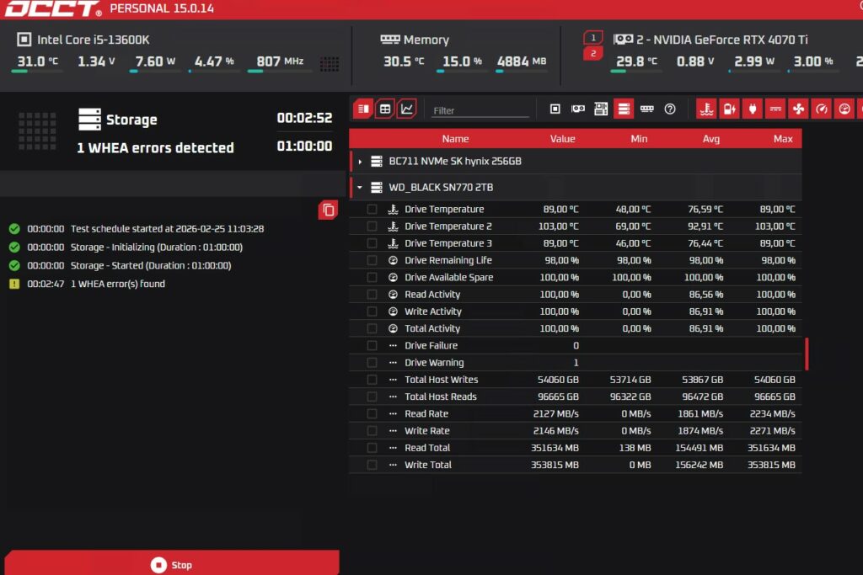Tick the Drive Remaining Life checkbox

click(x=372, y=261)
